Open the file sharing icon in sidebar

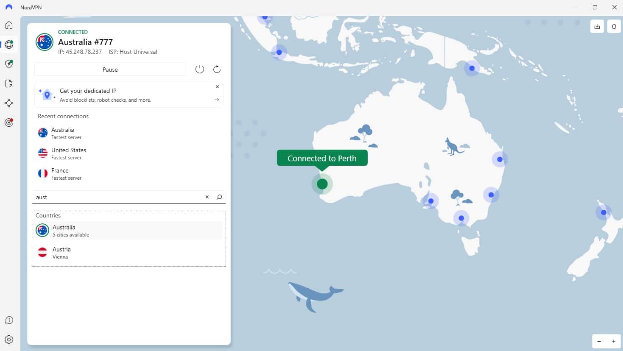click(x=9, y=84)
